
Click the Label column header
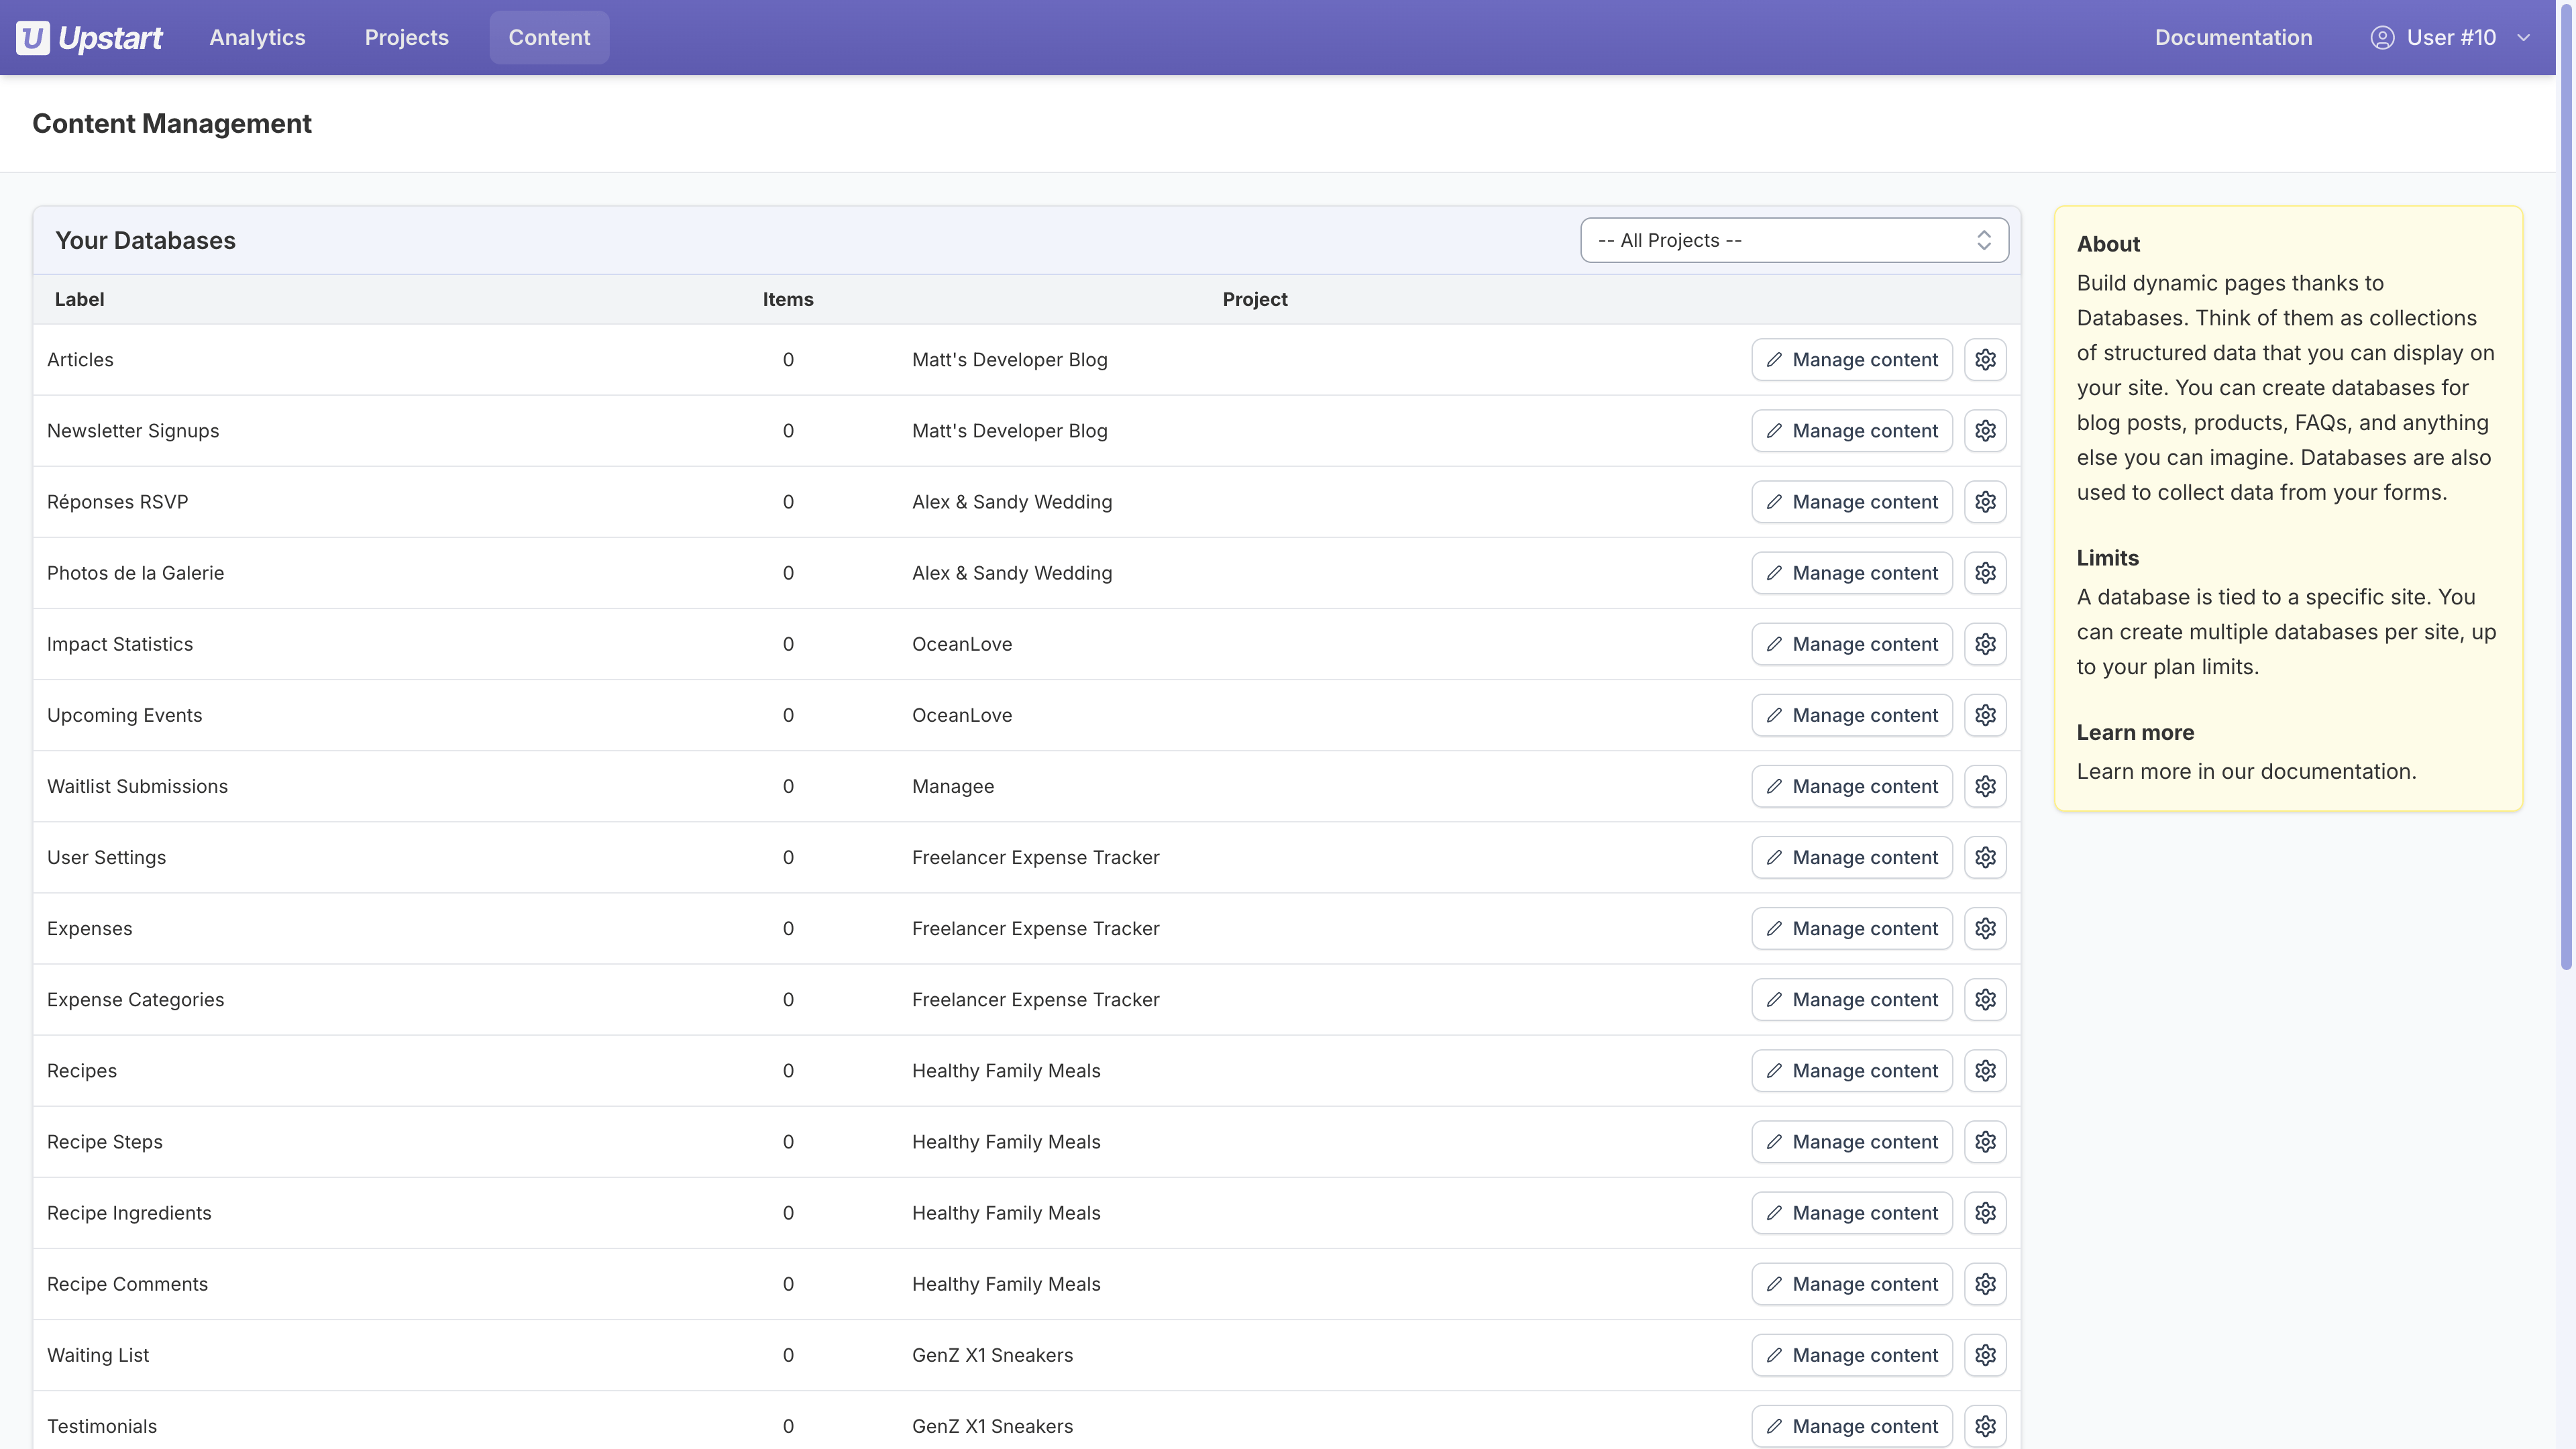click(x=79, y=299)
